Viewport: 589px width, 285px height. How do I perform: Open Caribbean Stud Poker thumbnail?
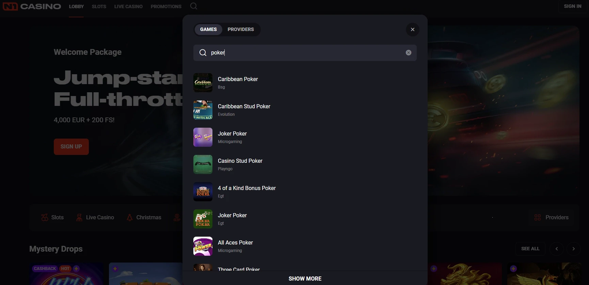[x=203, y=110]
